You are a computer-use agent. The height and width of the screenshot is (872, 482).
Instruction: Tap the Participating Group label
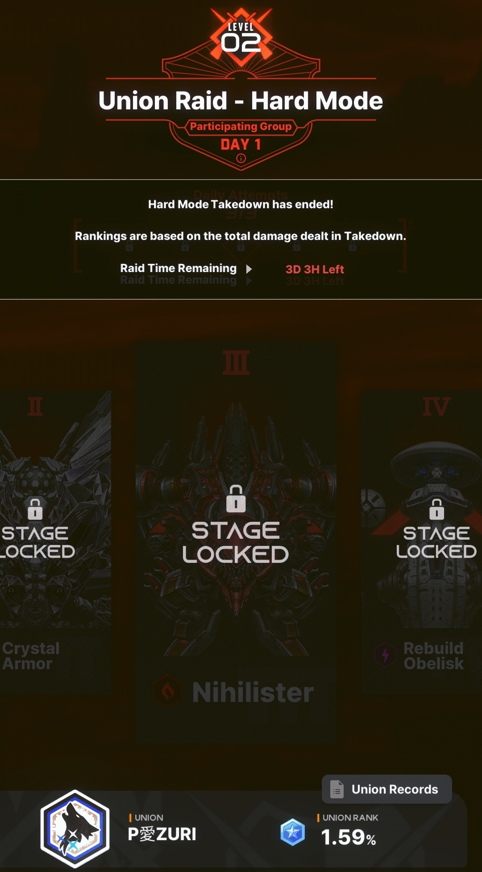tap(241, 126)
